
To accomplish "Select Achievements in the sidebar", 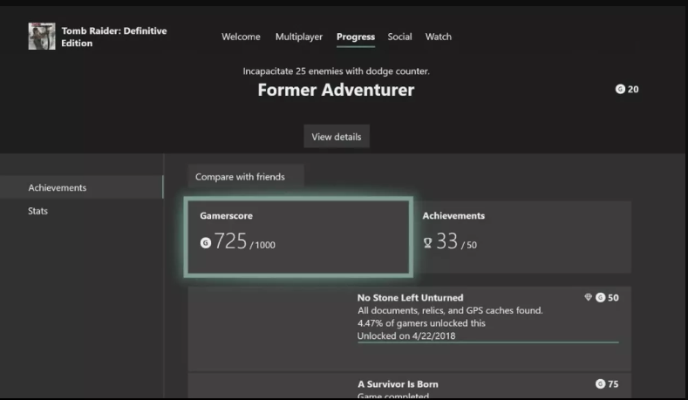I will pyautogui.click(x=82, y=187).
